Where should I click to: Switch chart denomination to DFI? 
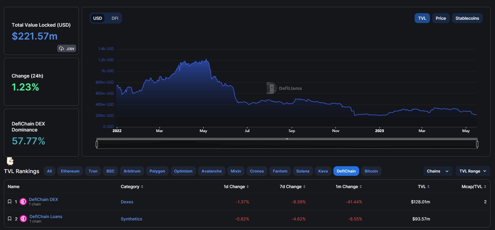[x=115, y=18]
